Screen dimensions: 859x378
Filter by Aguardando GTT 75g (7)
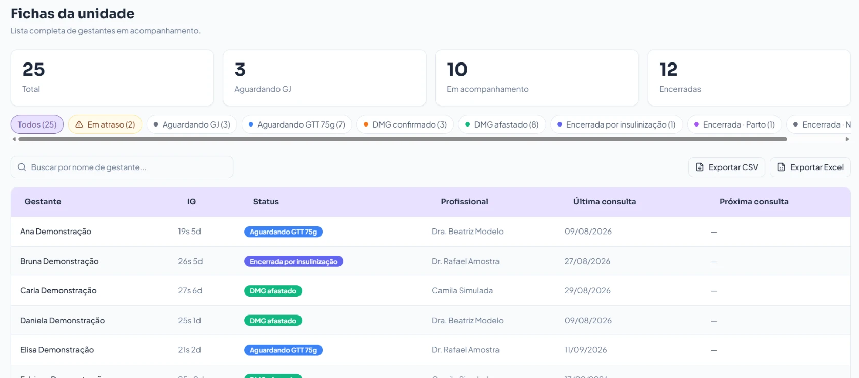296,124
